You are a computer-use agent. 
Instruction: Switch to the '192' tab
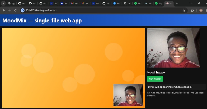(x=127, y=3)
